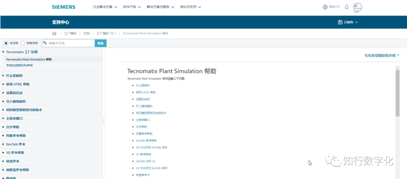Open the 文档 breadcrumb link
The width and height of the screenshot is (407, 179).
pos(86,34)
